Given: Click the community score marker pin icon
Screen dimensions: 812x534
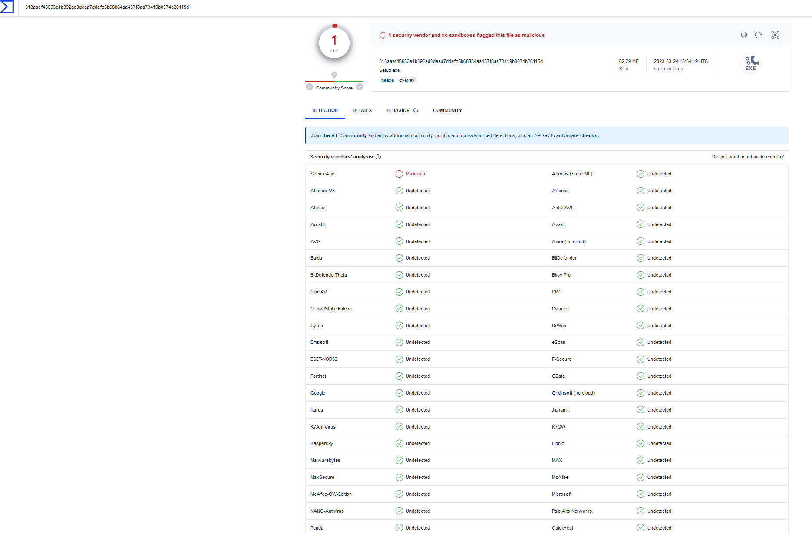Looking at the screenshot, I should coord(334,75).
